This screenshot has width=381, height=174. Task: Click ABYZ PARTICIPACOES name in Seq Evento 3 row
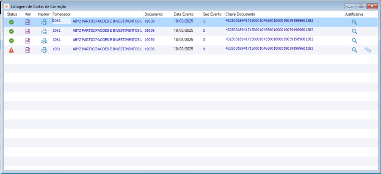(107, 40)
